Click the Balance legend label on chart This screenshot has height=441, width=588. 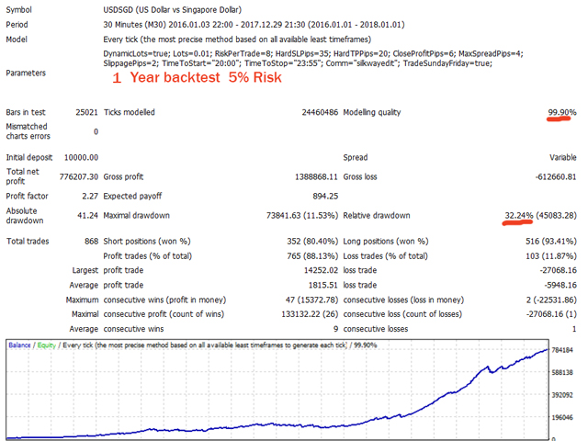[19, 345]
